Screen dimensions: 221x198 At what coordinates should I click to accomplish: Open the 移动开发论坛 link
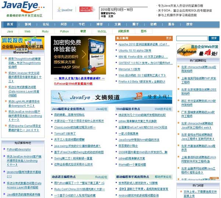(x=163, y=177)
